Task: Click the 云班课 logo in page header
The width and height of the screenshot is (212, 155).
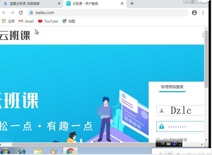Action: pyautogui.click(x=15, y=35)
